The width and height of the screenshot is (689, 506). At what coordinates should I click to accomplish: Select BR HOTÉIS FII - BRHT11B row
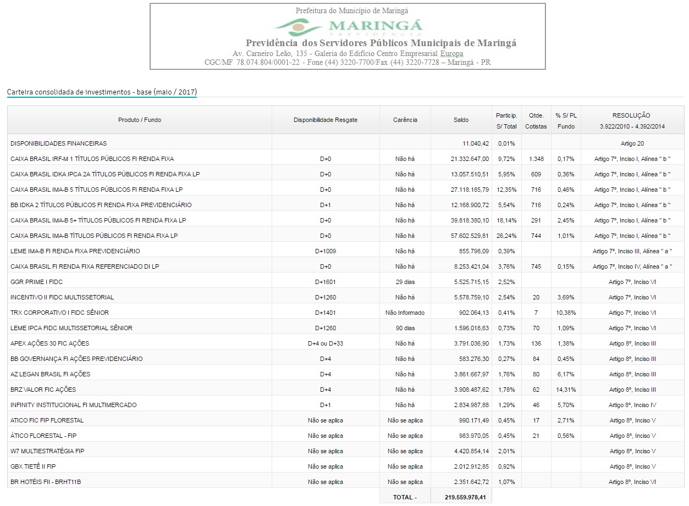pos(46,482)
